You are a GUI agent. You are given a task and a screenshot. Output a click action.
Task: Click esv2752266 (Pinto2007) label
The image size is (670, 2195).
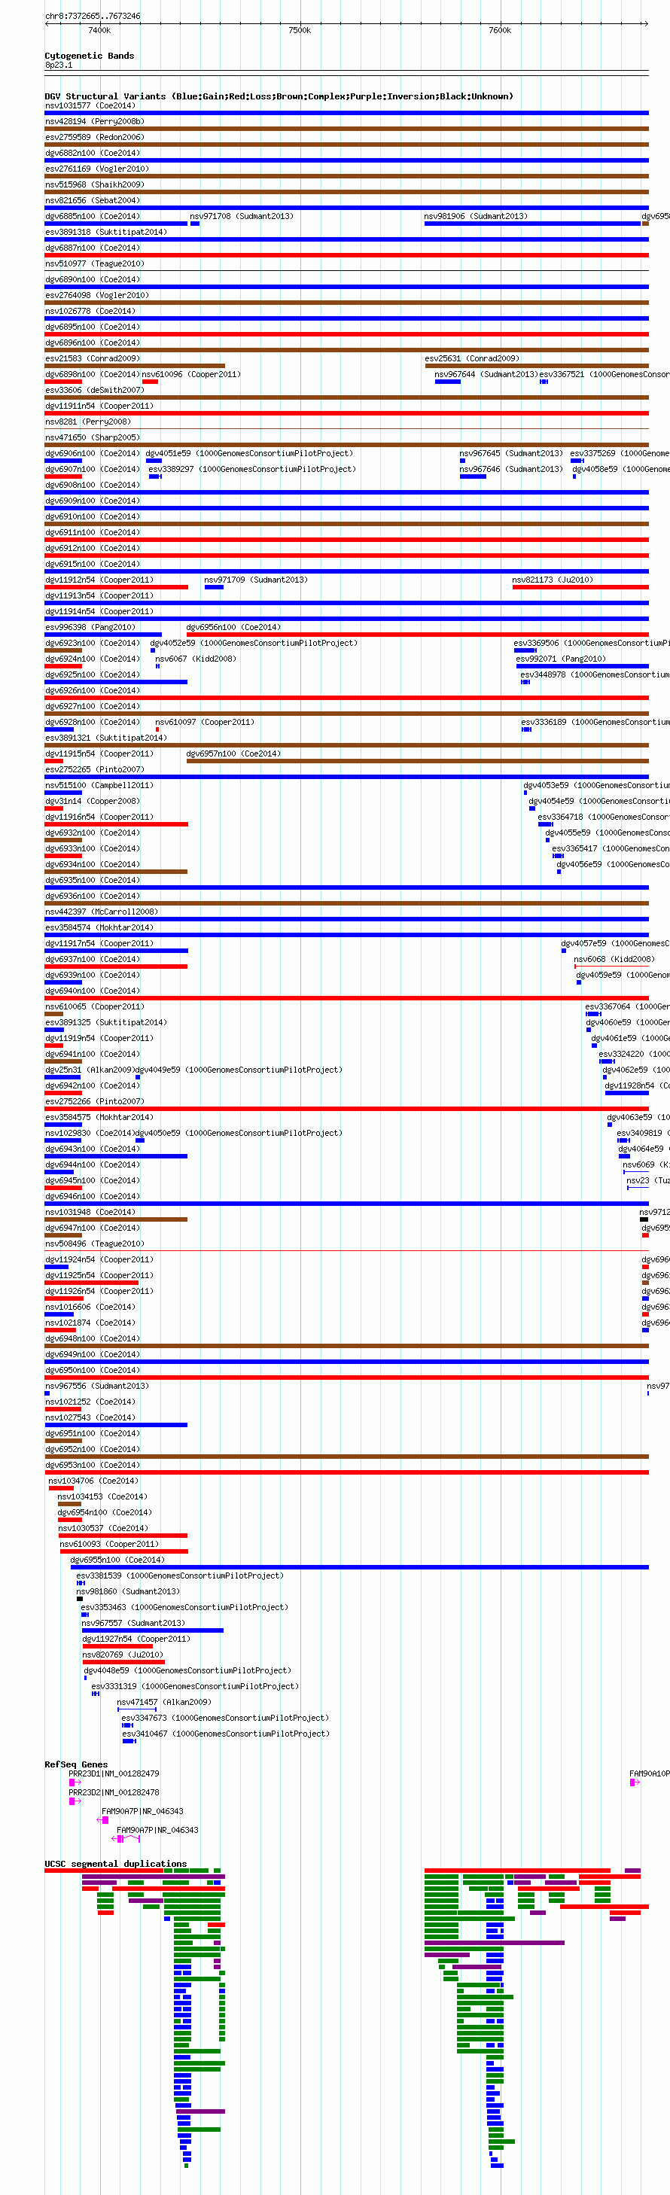(95, 1102)
